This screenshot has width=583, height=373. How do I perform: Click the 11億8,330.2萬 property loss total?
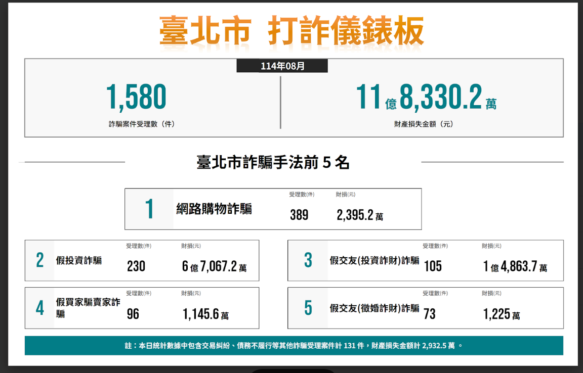click(x=425, y=98)
